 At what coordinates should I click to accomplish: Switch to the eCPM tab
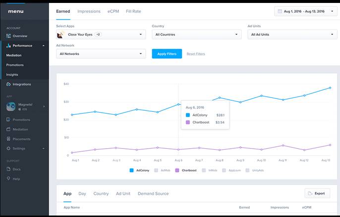(113, 11)
